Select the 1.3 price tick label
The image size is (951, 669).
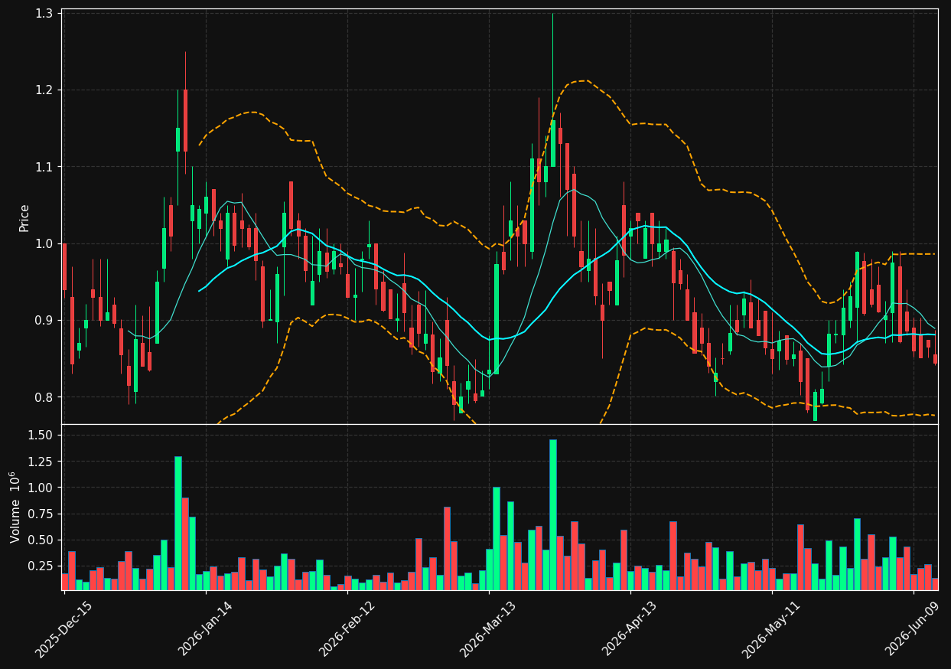point(44,14)
